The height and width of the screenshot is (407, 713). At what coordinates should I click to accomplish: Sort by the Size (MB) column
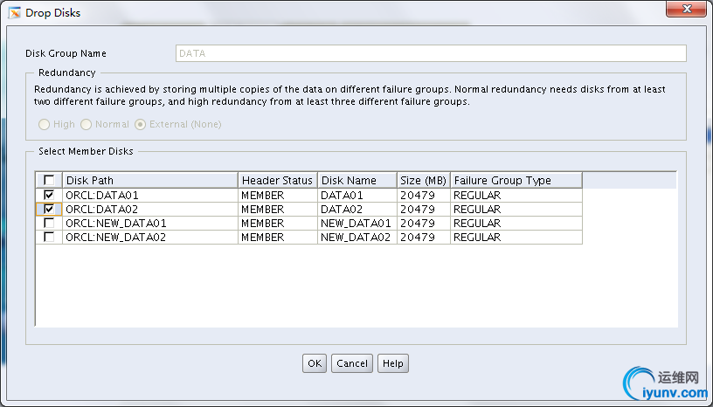pos(423,180)
